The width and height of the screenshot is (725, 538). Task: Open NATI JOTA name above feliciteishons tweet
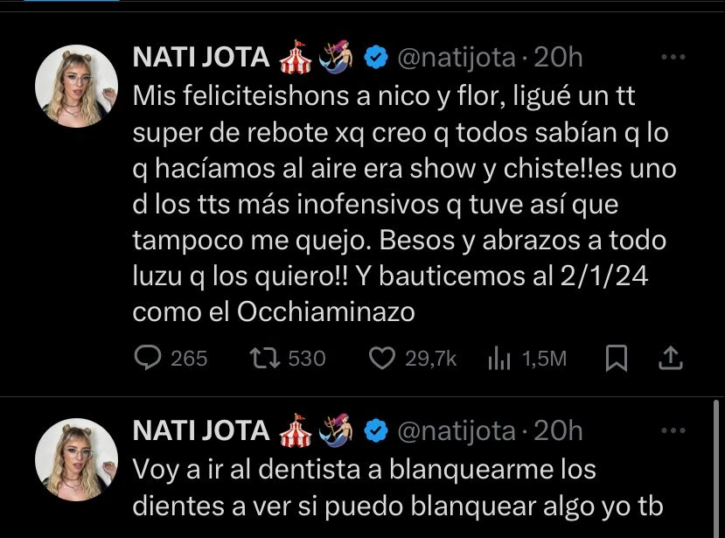point(200,58)
